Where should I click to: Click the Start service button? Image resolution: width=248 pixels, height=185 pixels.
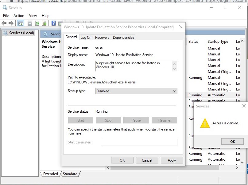pos(81,120)
